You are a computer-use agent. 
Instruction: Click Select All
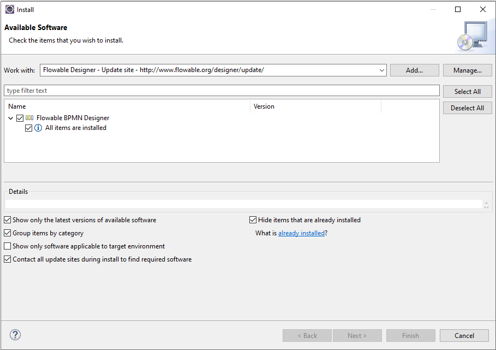pos(467,91)
